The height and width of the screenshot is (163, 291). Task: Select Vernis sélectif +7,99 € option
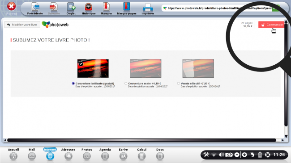click(x=178, y=84)
